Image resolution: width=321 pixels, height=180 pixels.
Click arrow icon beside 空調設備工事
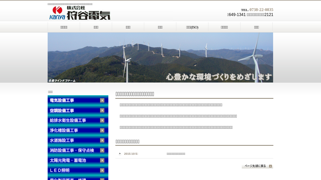tap(102, 110)
